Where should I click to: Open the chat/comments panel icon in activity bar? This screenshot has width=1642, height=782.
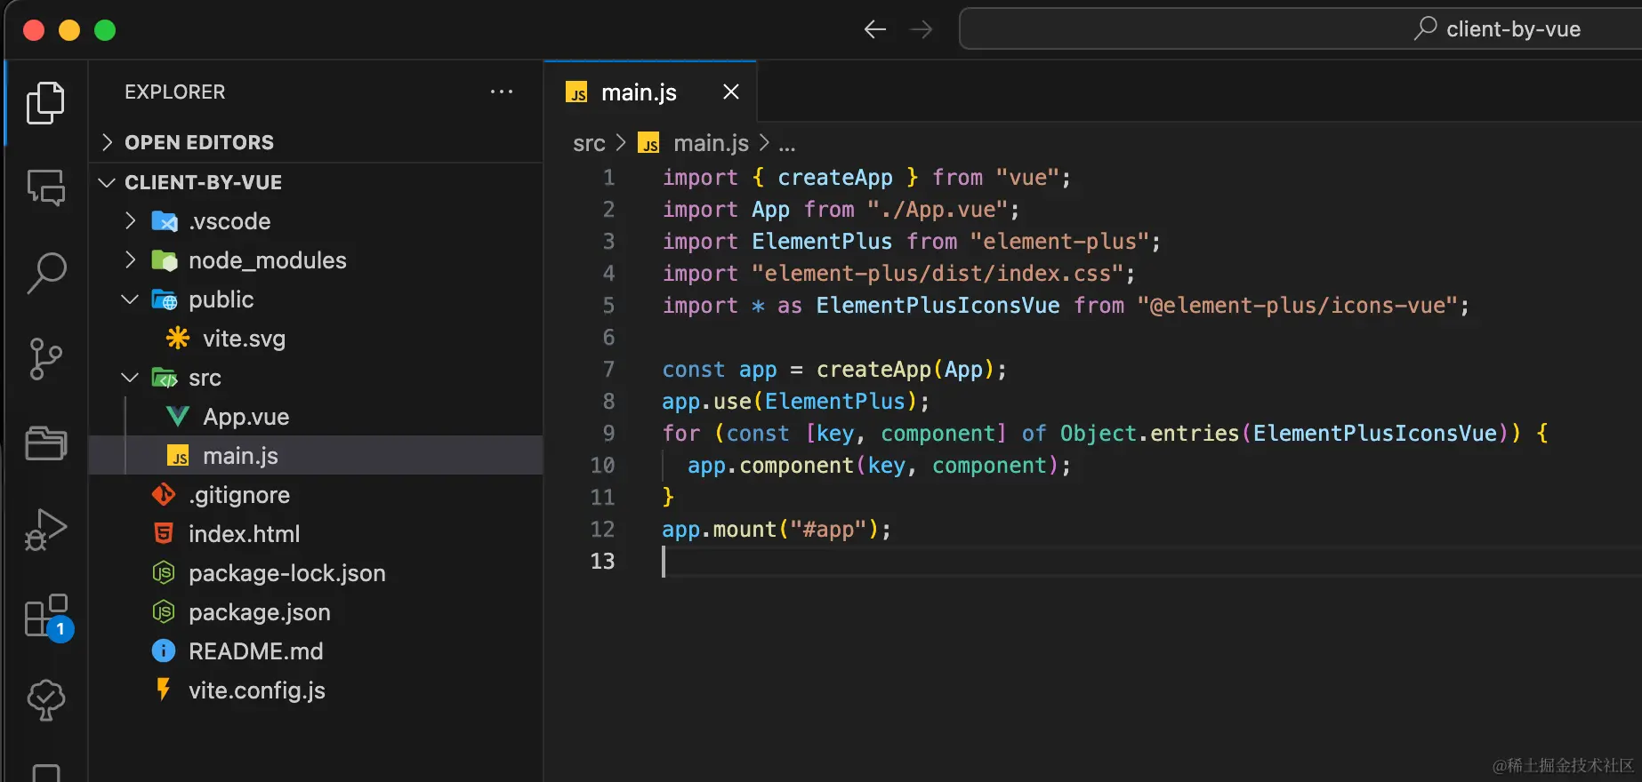tap(46, 188)
